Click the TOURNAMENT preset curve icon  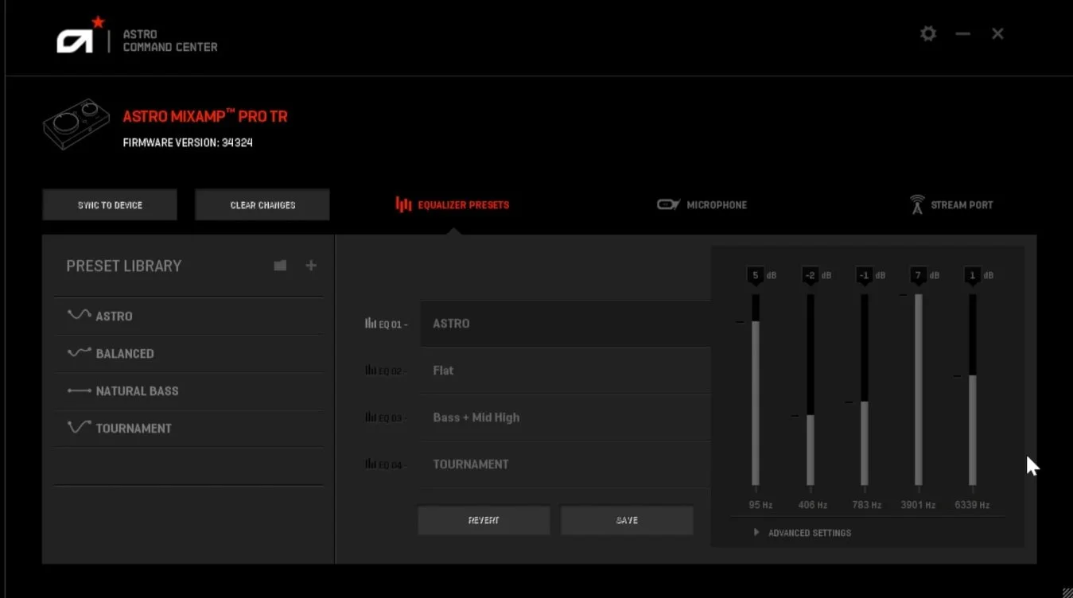79,427
